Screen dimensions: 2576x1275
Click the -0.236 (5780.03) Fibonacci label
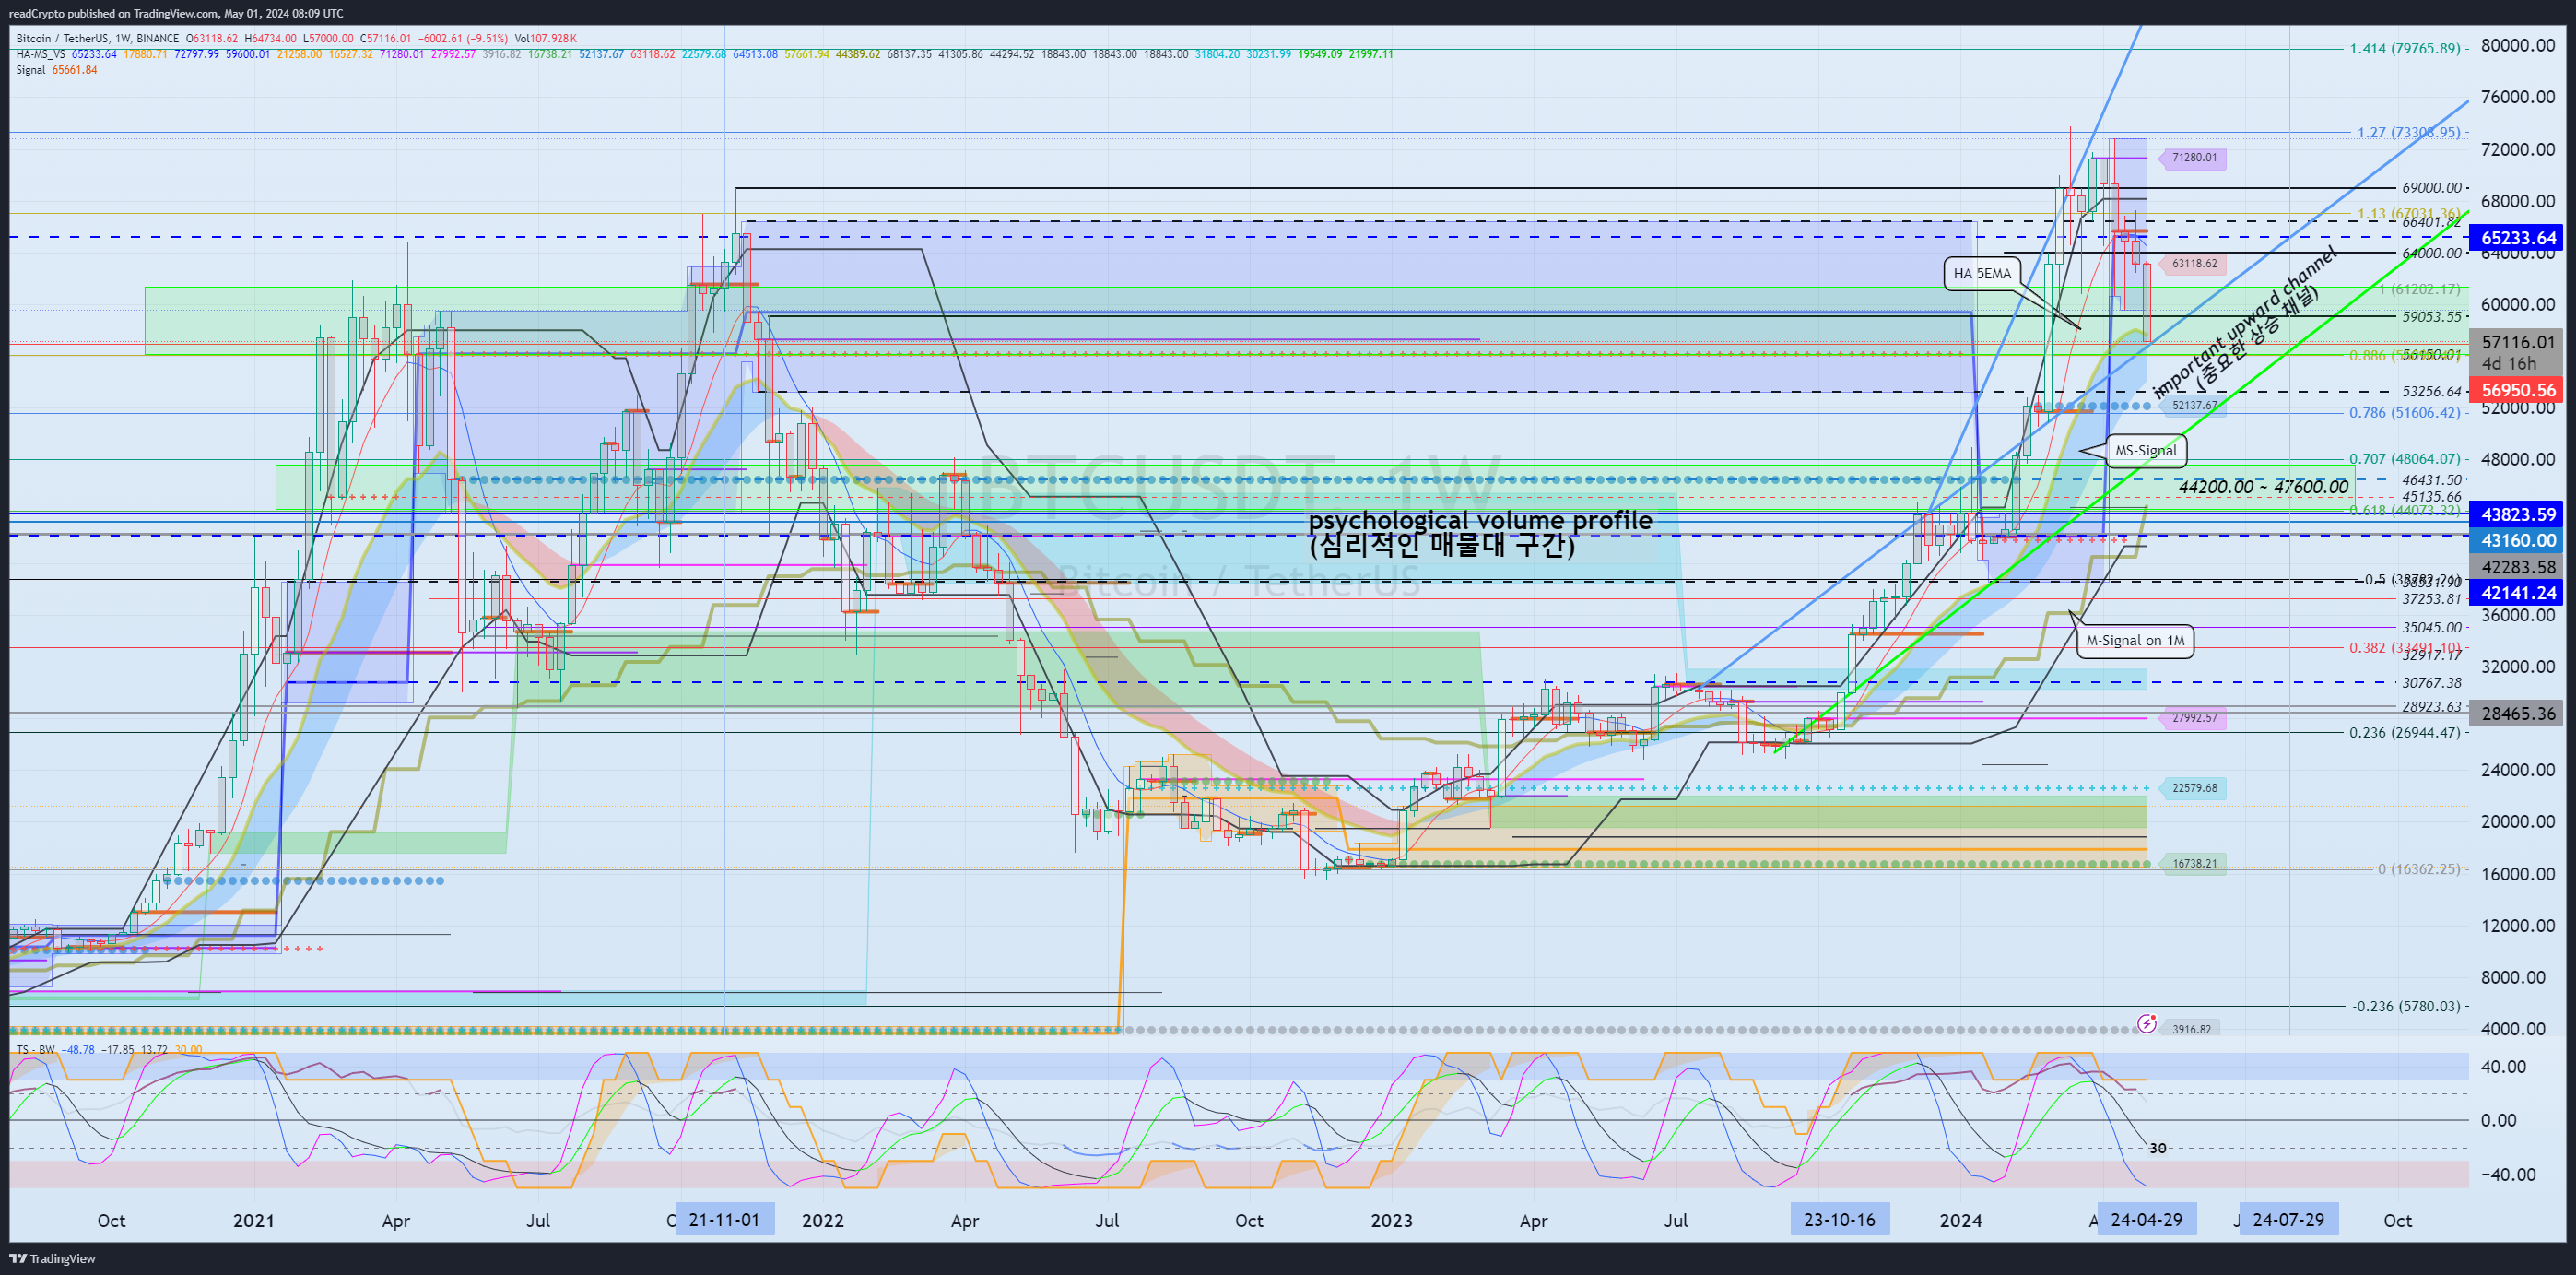tap(2406, 1006)
